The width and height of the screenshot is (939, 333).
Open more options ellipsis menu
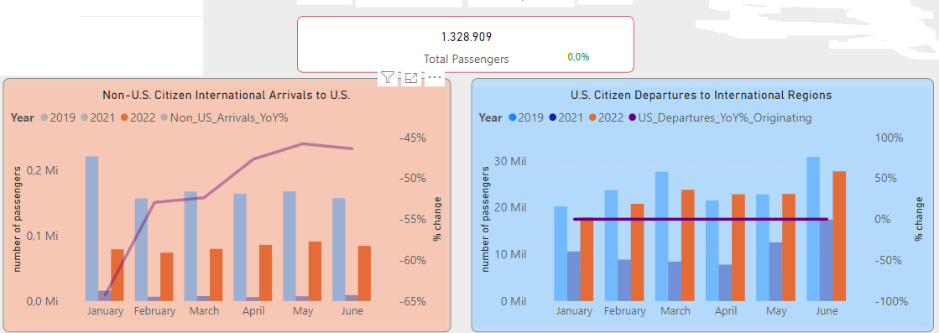coord(435,78)
